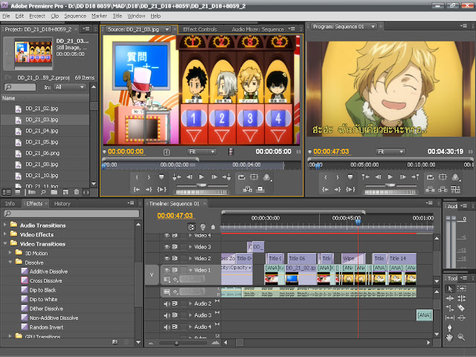Open the Sequence menu

pyautogui.click(x=75, y=16)
